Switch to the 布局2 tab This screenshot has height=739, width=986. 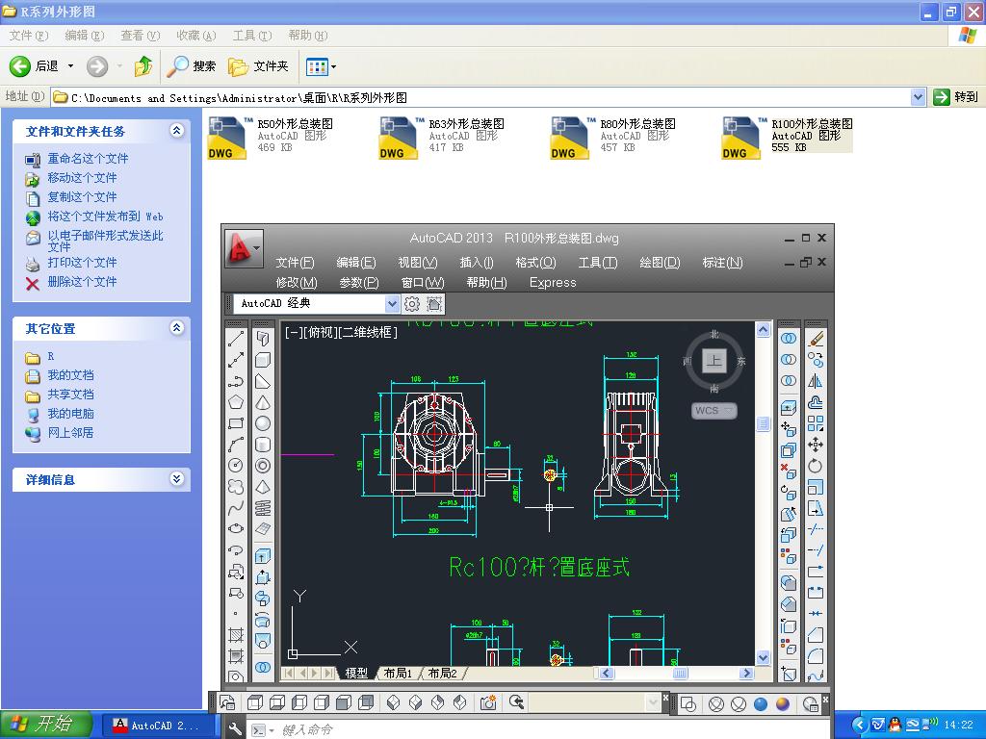[x=443, y=673]
